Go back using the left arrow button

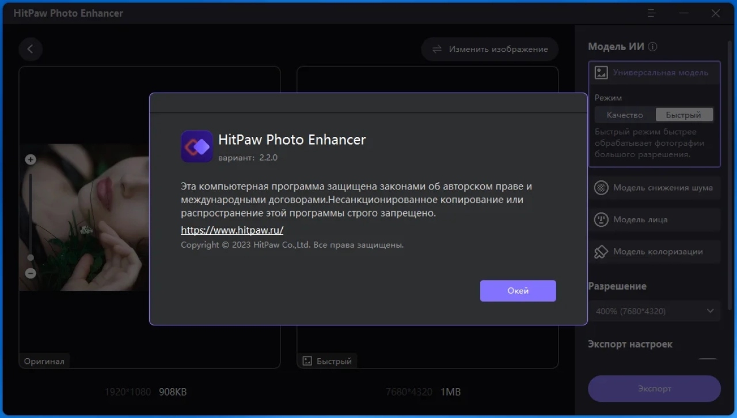click(31, 50)
